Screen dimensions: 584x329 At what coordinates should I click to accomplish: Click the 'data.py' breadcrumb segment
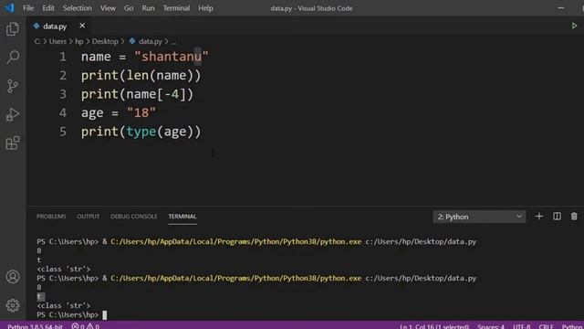click(x=150, y=41)
